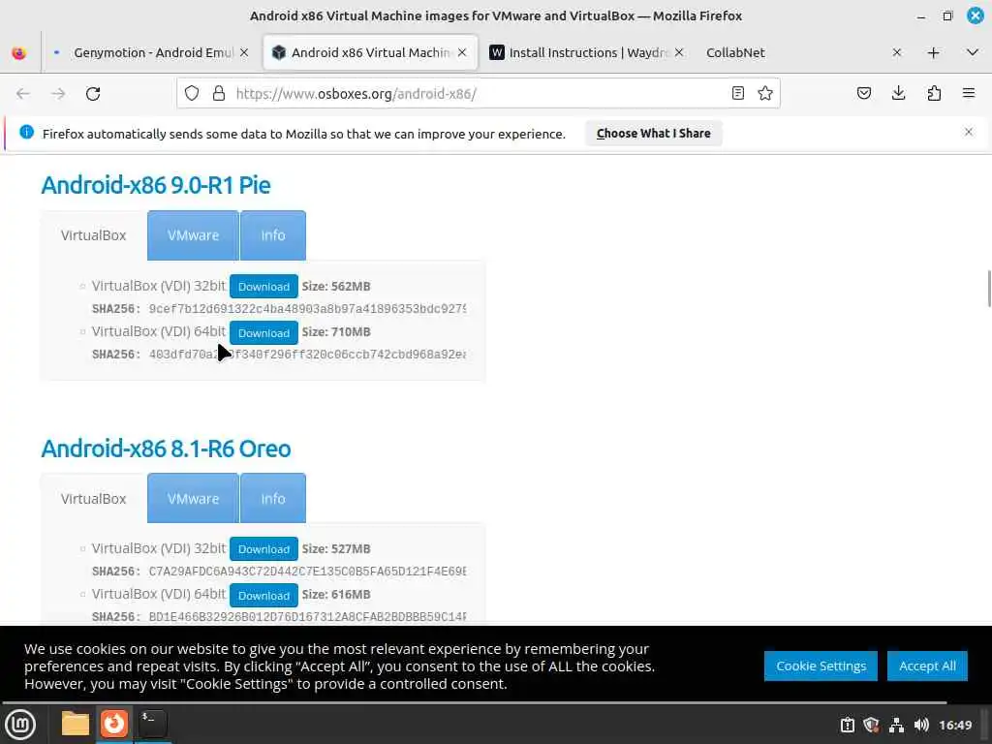Click the osboxes.org URL address field

coord(478,94)
